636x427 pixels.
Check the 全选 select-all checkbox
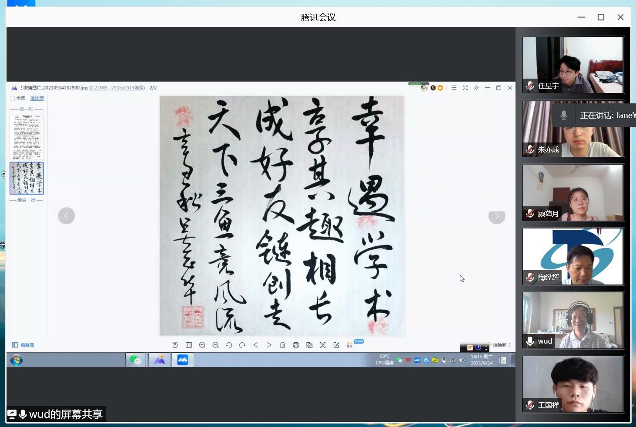(x=13, y=98)
